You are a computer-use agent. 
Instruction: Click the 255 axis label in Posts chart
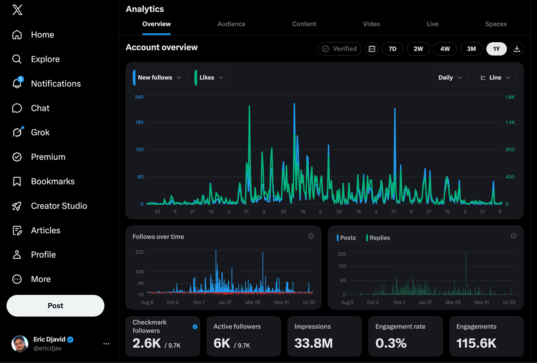click(x=342, y=254)
